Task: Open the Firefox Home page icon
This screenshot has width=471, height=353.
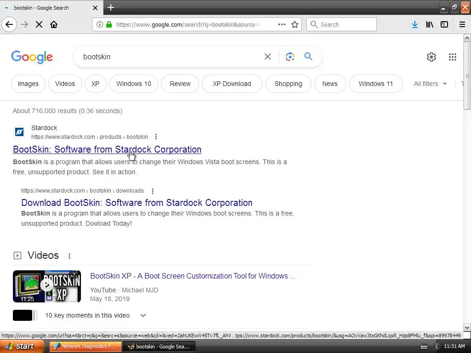Action: click(54, 24)
